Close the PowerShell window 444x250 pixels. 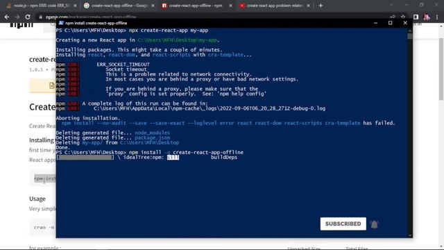click(405, 23)
